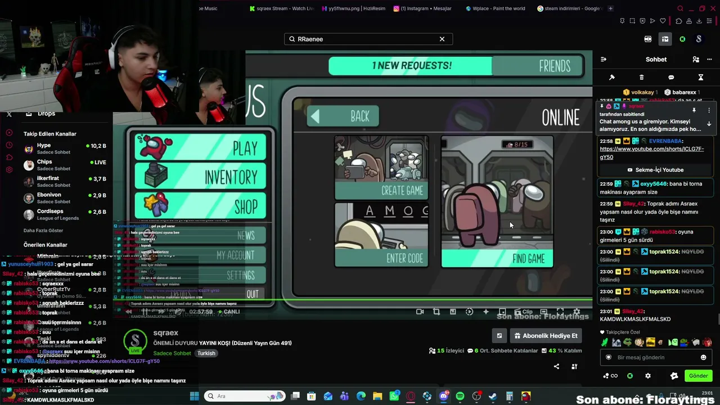This screenshot has width=720, height=405.
Task: Open the YouTube shorts link from EVRENBABA
Action: tap(651, 153)
